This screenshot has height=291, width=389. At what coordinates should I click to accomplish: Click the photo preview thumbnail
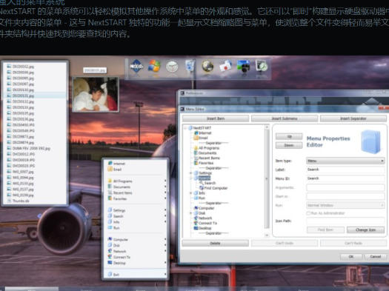click(96, 94)
